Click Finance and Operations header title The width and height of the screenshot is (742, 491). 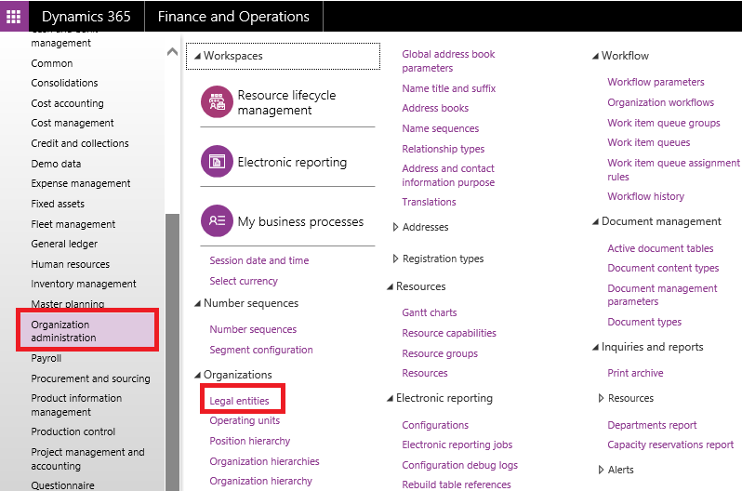click(x=233, y=17)
